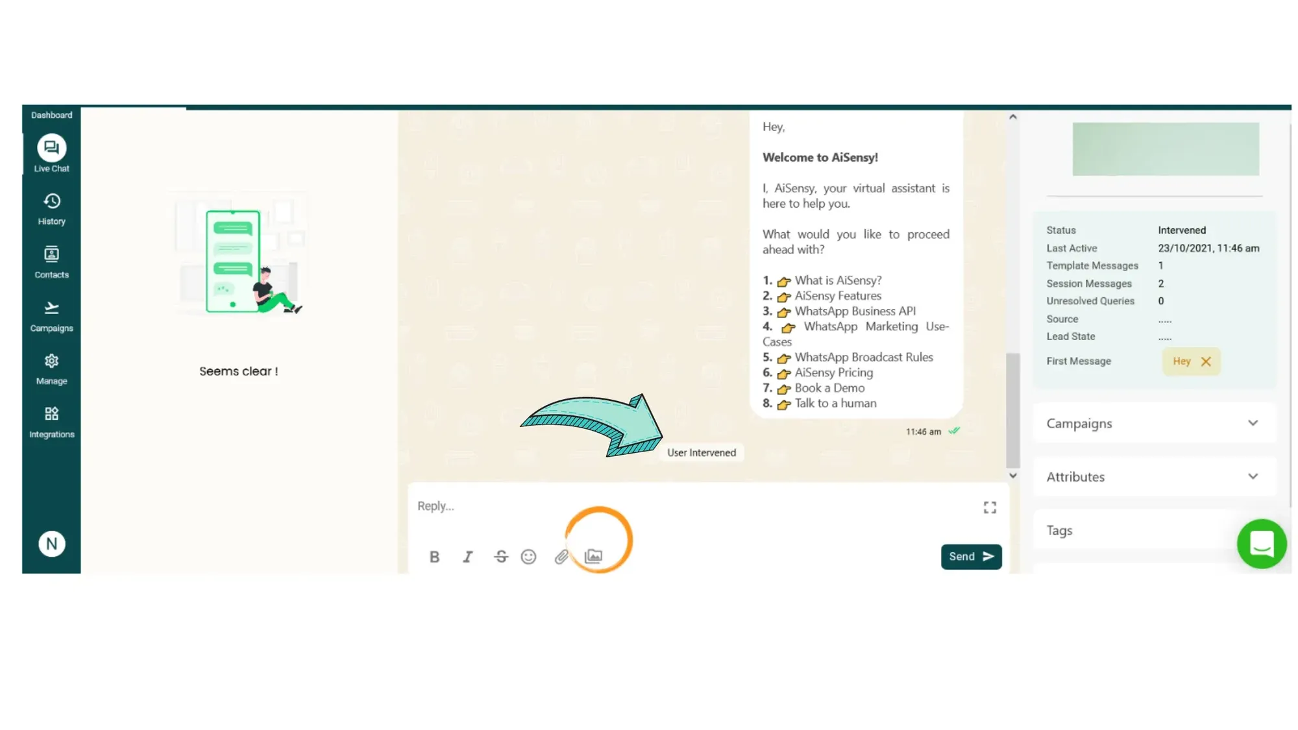Viewport: 1298px width, 730px height.
Task: Click Send button to submit reply
Action: (970, 556)
